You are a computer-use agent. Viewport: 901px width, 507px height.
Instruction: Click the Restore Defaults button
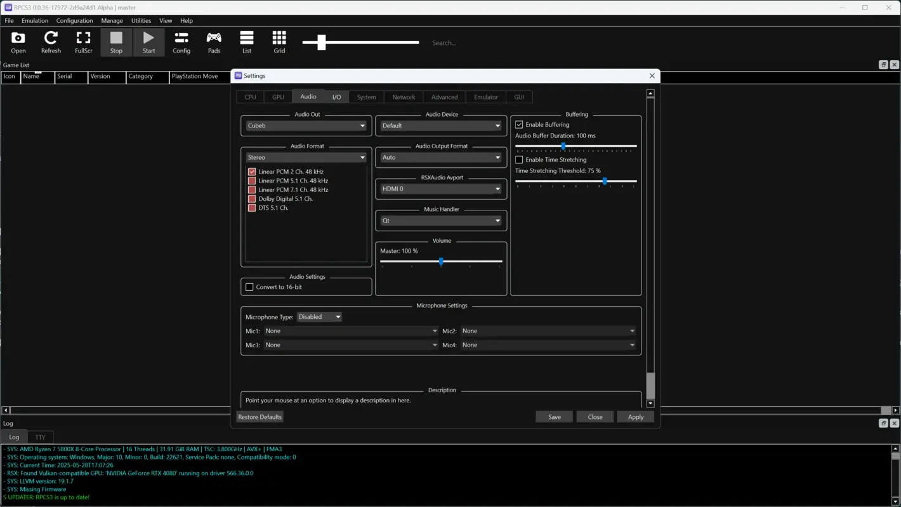[260, 416]
